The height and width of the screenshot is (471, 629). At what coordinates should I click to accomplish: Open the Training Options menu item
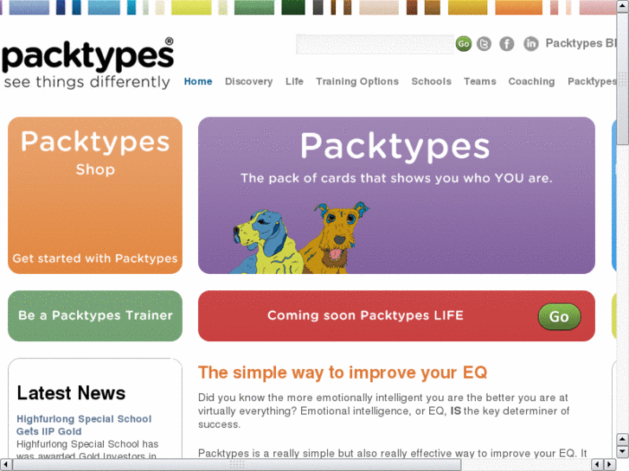tap(357, 81)
